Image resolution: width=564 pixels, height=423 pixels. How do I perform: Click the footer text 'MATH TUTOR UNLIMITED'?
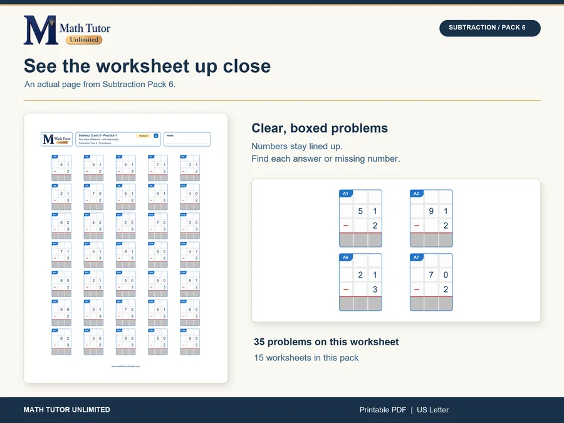click(x=66, y=410)
